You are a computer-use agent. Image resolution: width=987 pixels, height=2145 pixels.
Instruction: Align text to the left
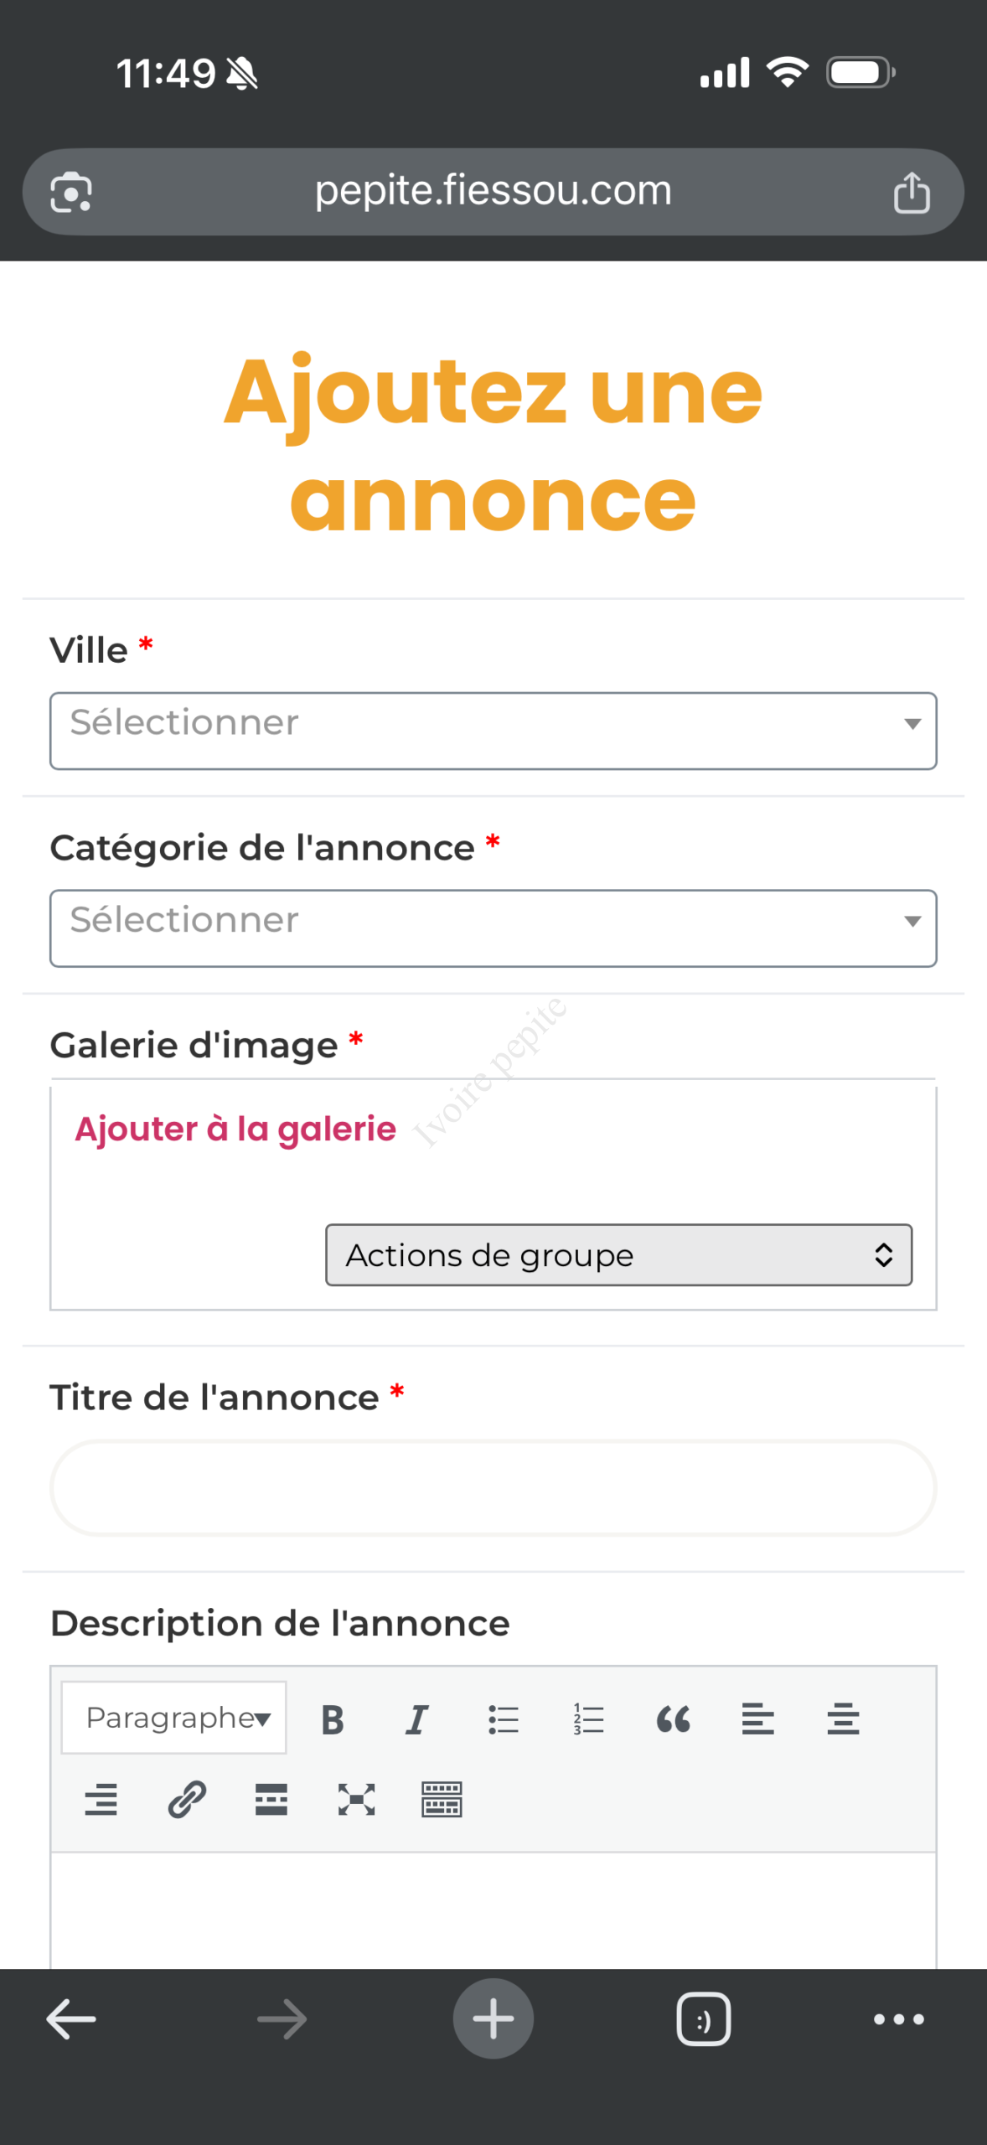coord(757,1719)
